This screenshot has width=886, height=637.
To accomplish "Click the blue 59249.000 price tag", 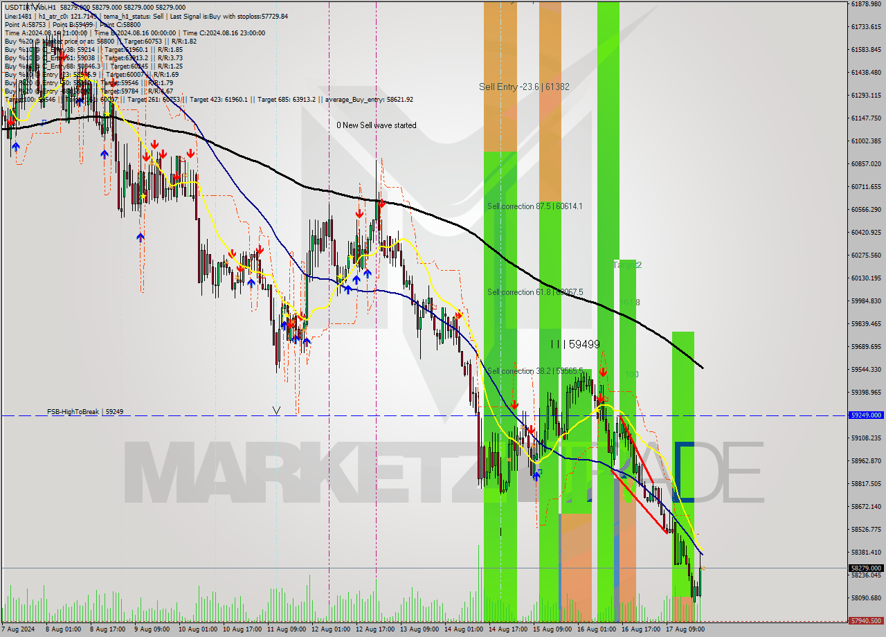I will point(865,415).
